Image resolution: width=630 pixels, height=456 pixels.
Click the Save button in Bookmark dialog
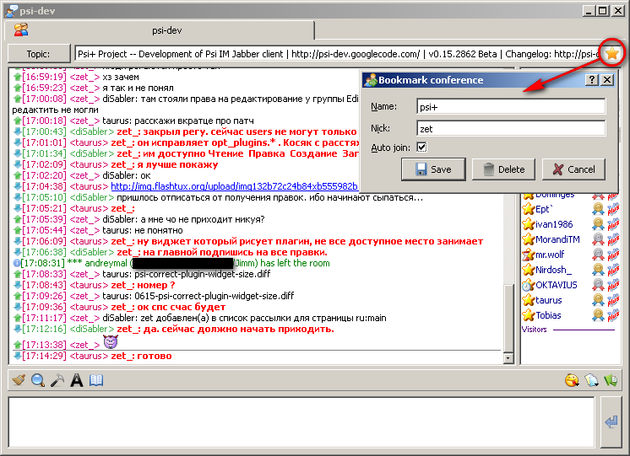click(x=433, y=169)
